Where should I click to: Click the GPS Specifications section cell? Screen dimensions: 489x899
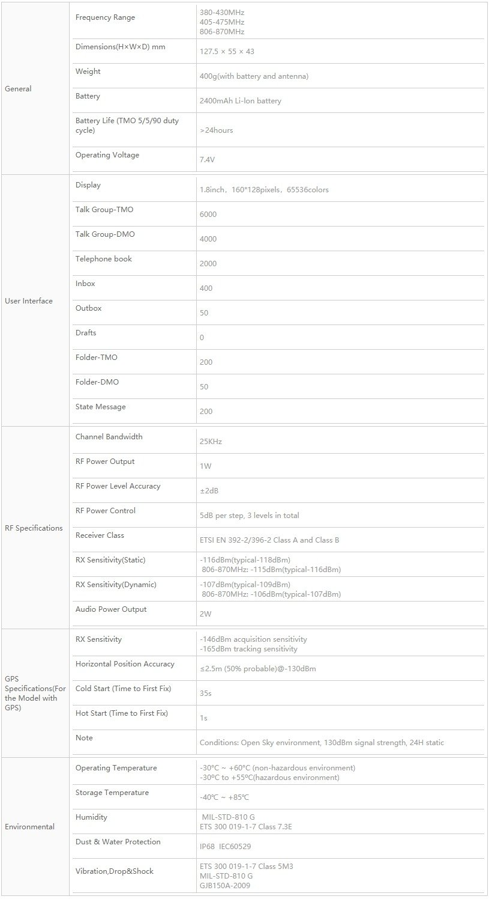coord(35,693)
